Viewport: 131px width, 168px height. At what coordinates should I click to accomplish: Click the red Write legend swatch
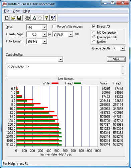click(55, 83)
